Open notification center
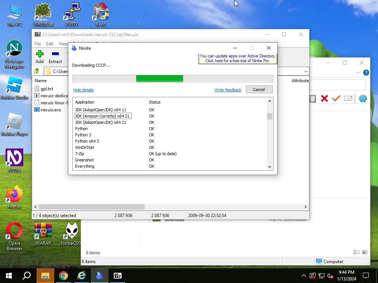The image size is (378, 283). tap(366, 276)
